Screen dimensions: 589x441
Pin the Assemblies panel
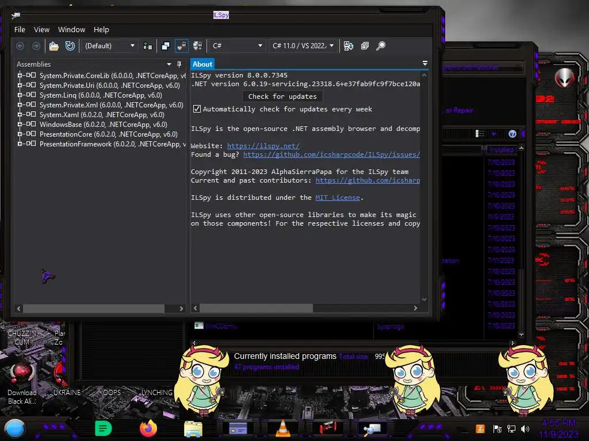click(x=179, y=64)
